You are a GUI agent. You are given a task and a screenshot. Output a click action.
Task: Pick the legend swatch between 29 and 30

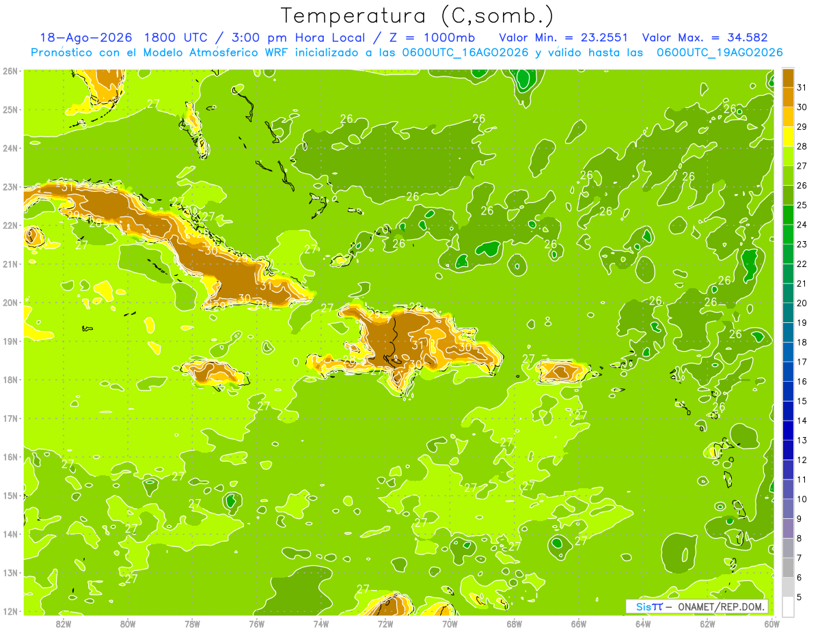789,116
